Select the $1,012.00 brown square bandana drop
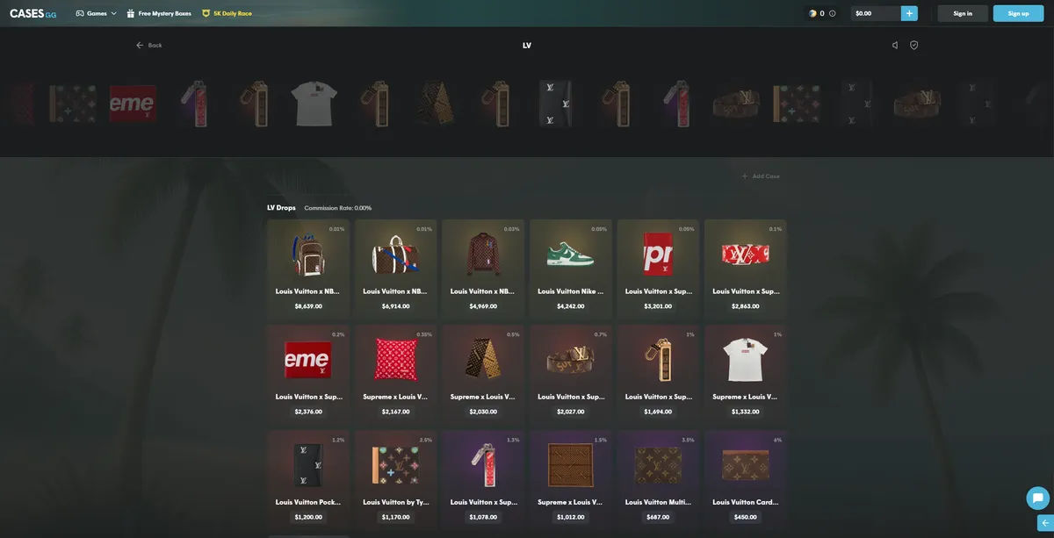The height and width of the screenshot is (538, 1054). click(x=570, y=479)
